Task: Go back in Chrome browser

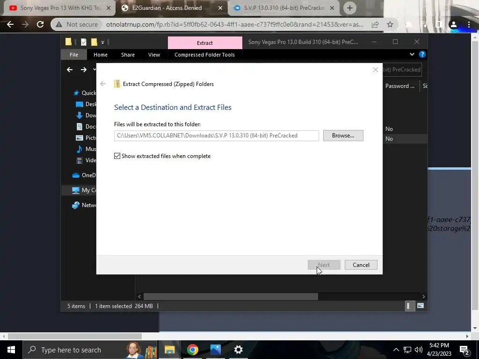Action: point(10,24)
